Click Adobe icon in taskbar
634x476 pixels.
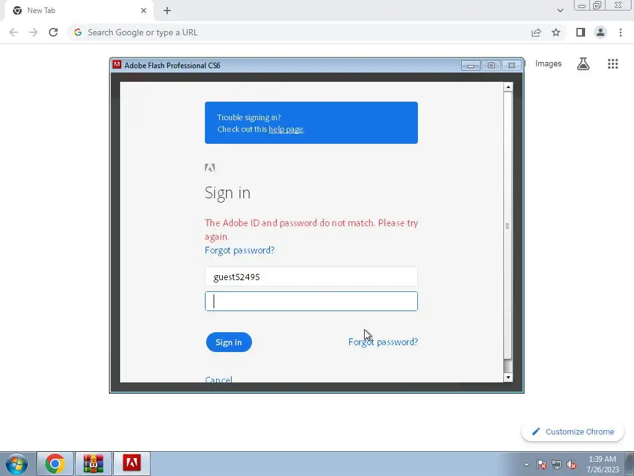point(132,464)
